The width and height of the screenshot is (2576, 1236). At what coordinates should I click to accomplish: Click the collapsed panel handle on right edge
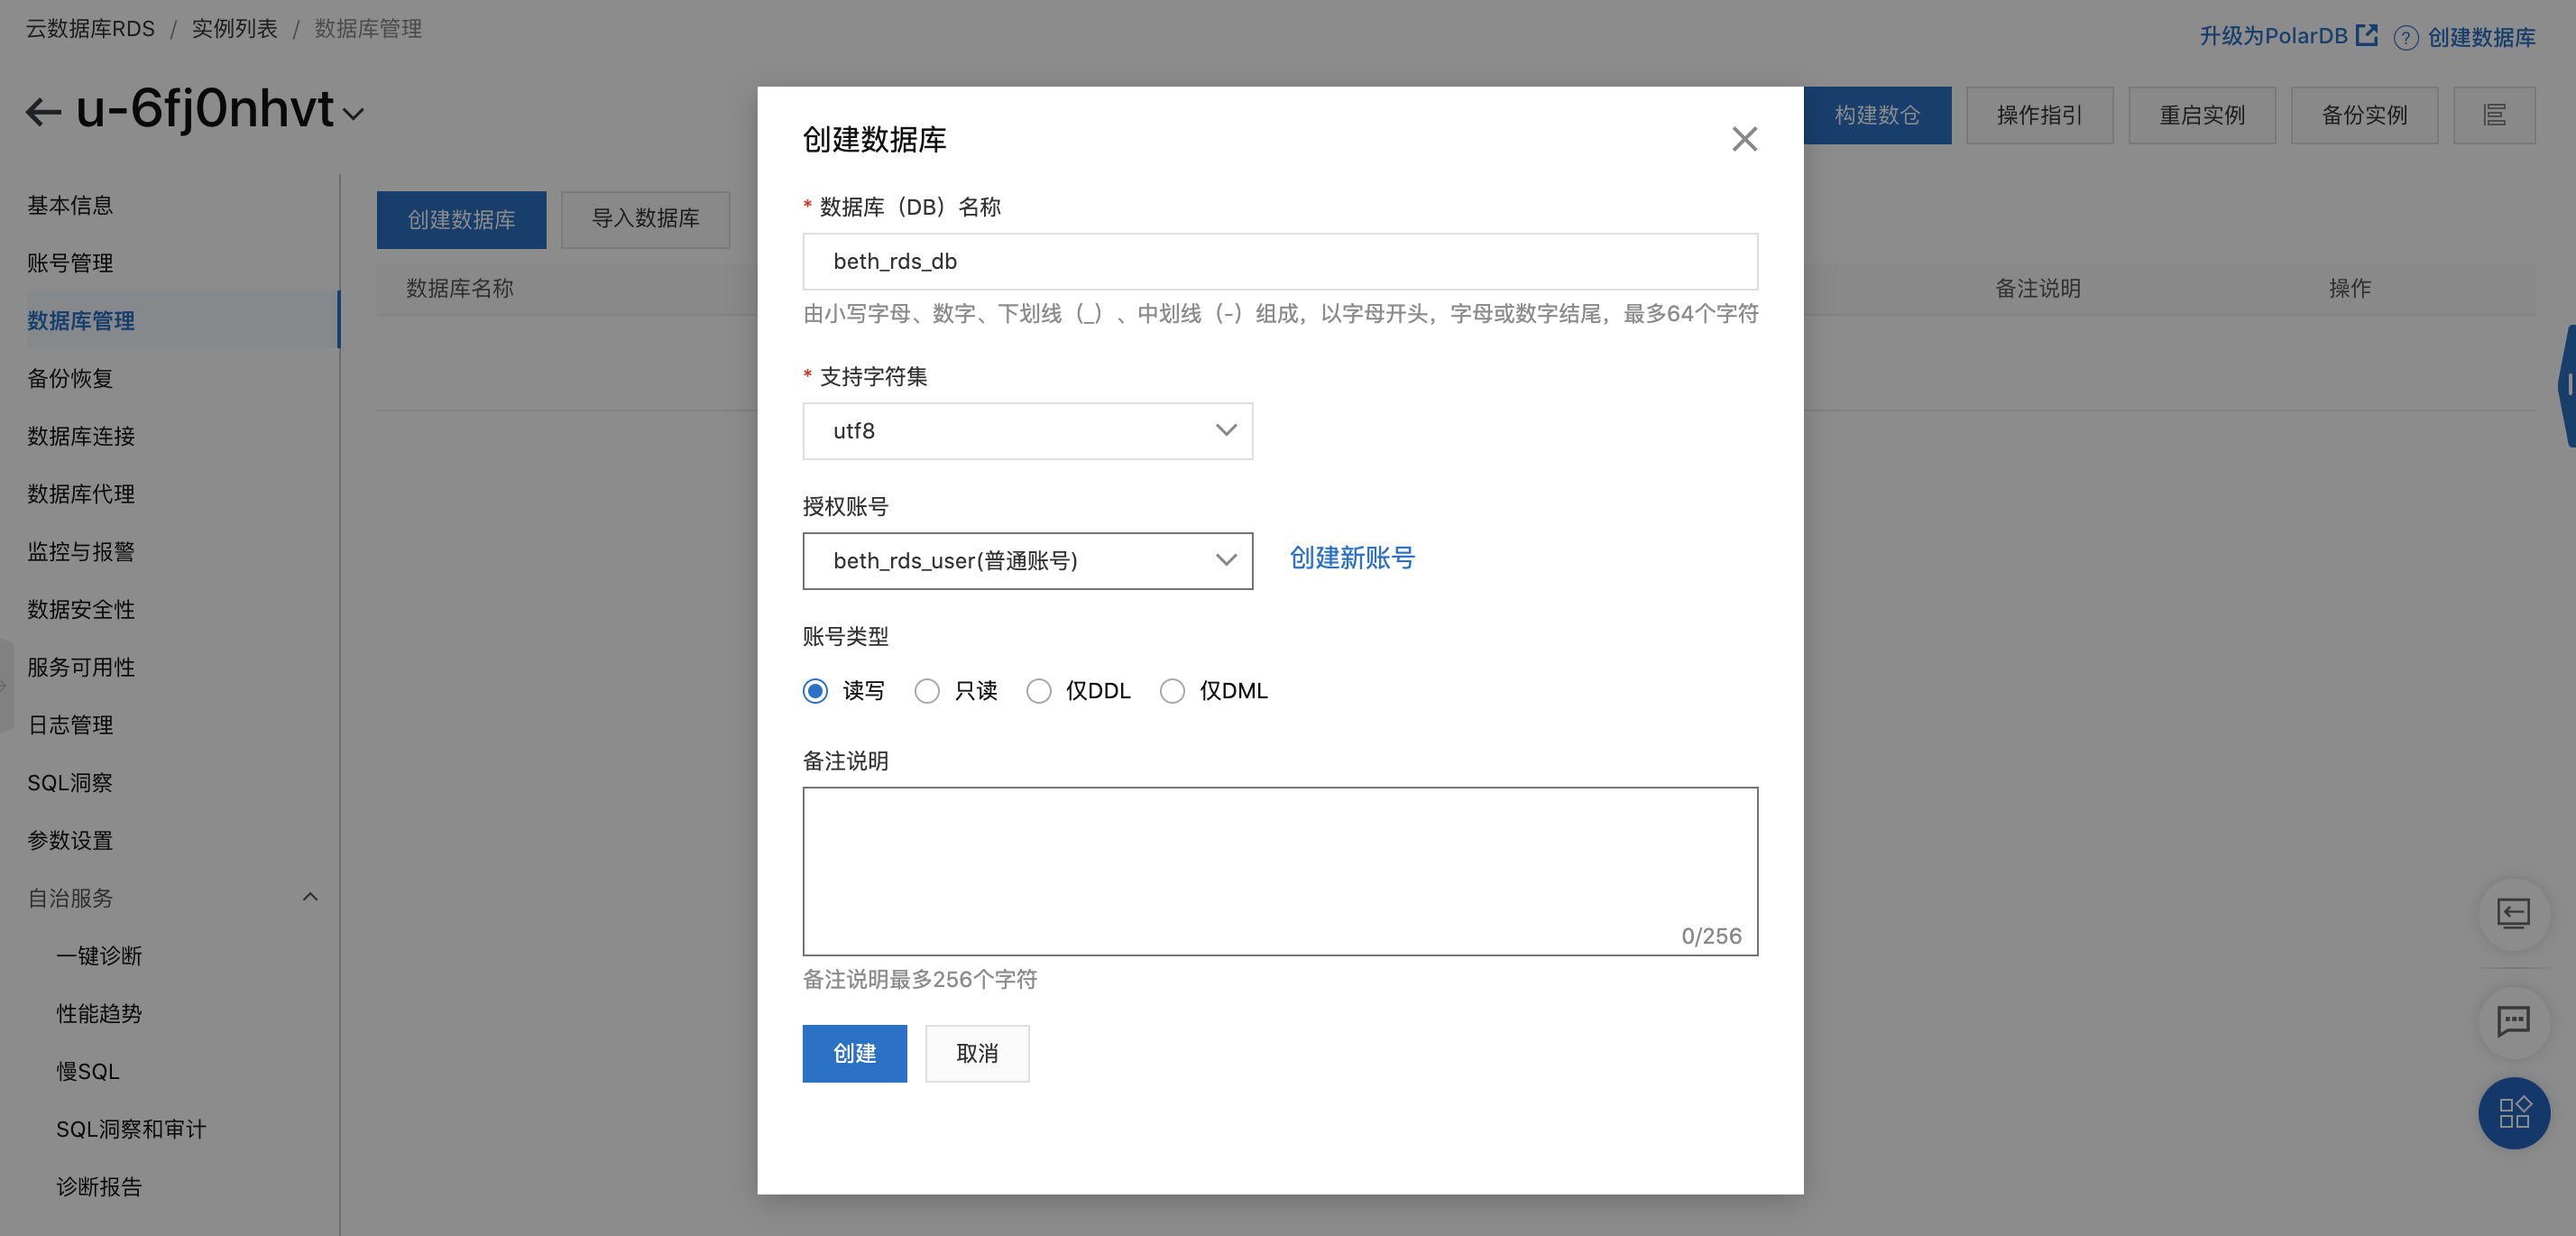(2567, 385)
